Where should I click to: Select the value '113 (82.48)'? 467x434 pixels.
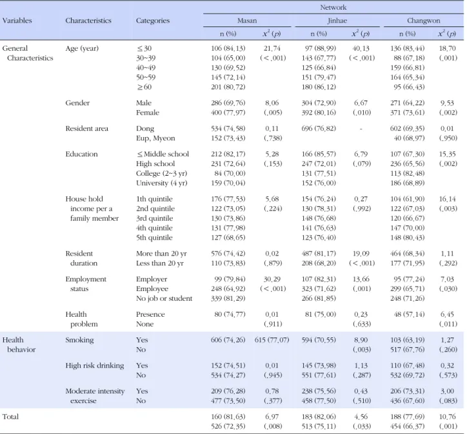click(408, 173)
